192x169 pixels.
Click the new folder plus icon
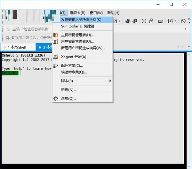(170, 21)
